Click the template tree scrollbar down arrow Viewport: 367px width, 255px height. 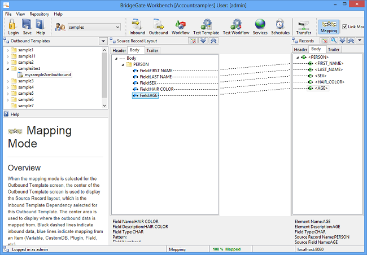coord(104,105)
